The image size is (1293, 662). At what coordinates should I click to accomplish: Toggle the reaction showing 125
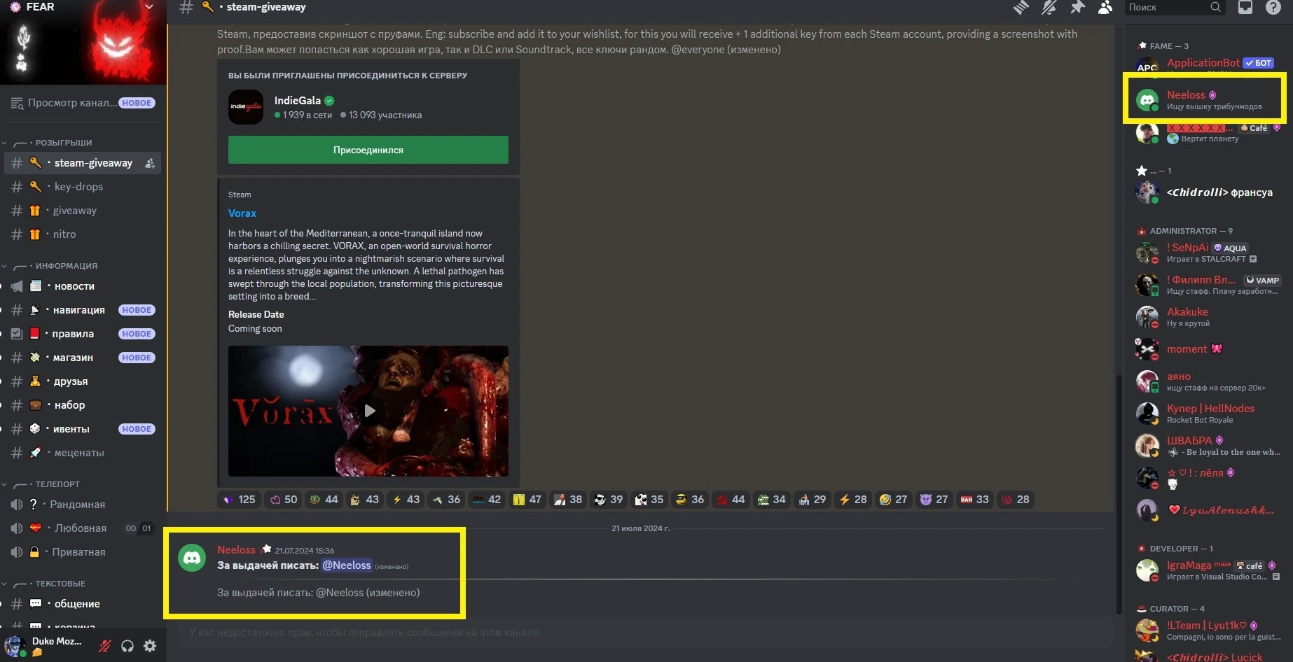click(x=240, y=500)
